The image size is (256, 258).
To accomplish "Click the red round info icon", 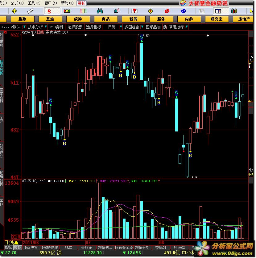I will tap(167, 11).
